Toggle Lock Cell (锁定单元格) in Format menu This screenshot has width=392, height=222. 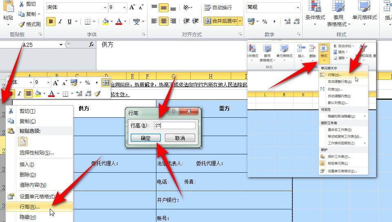(x=338, y=163)
